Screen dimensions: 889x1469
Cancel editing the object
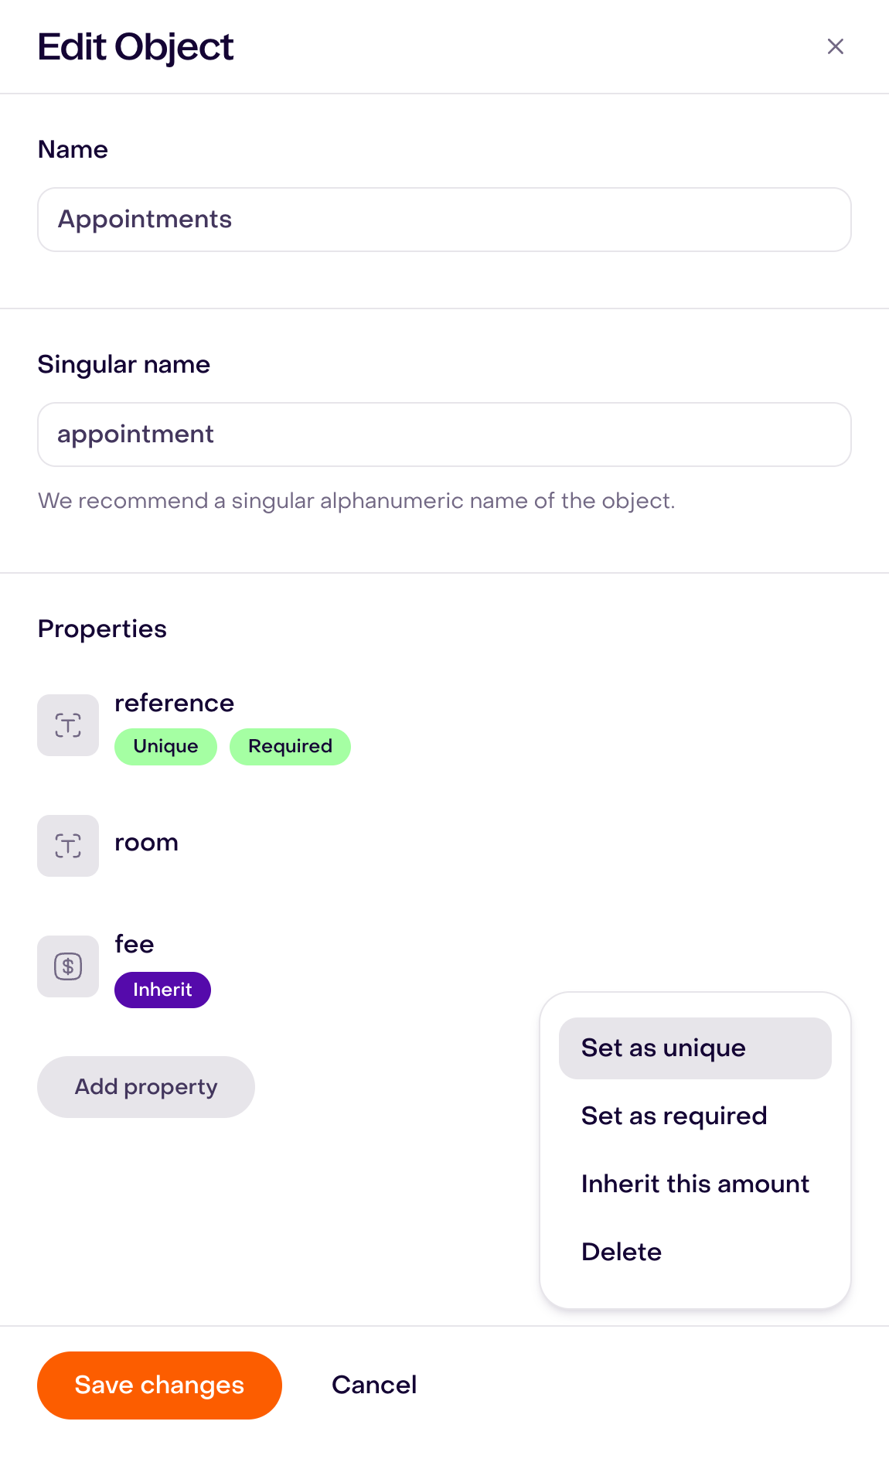374,1385
